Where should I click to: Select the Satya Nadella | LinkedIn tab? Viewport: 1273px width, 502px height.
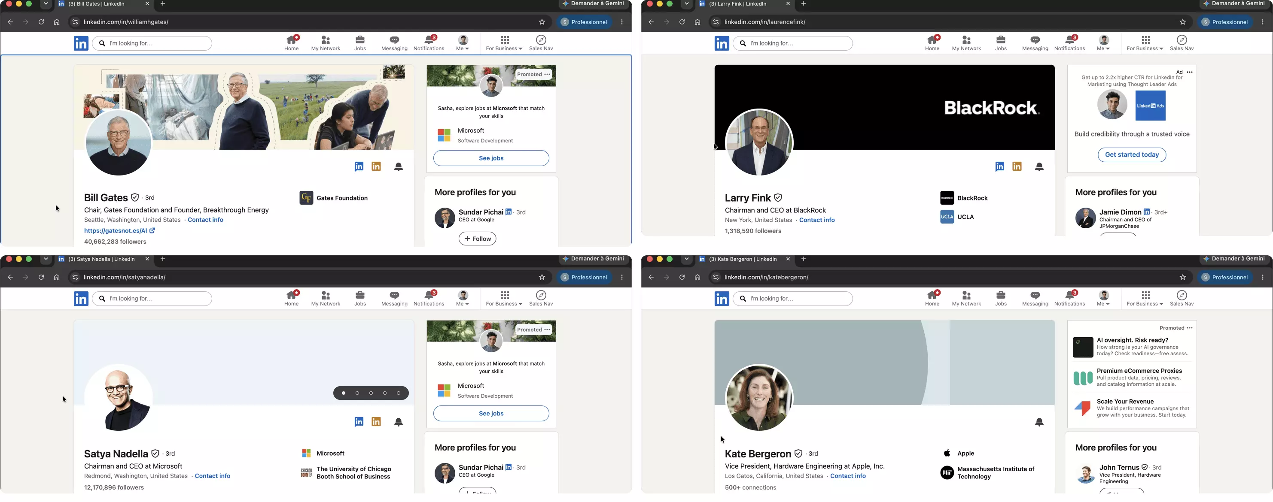tap(103, 259)
